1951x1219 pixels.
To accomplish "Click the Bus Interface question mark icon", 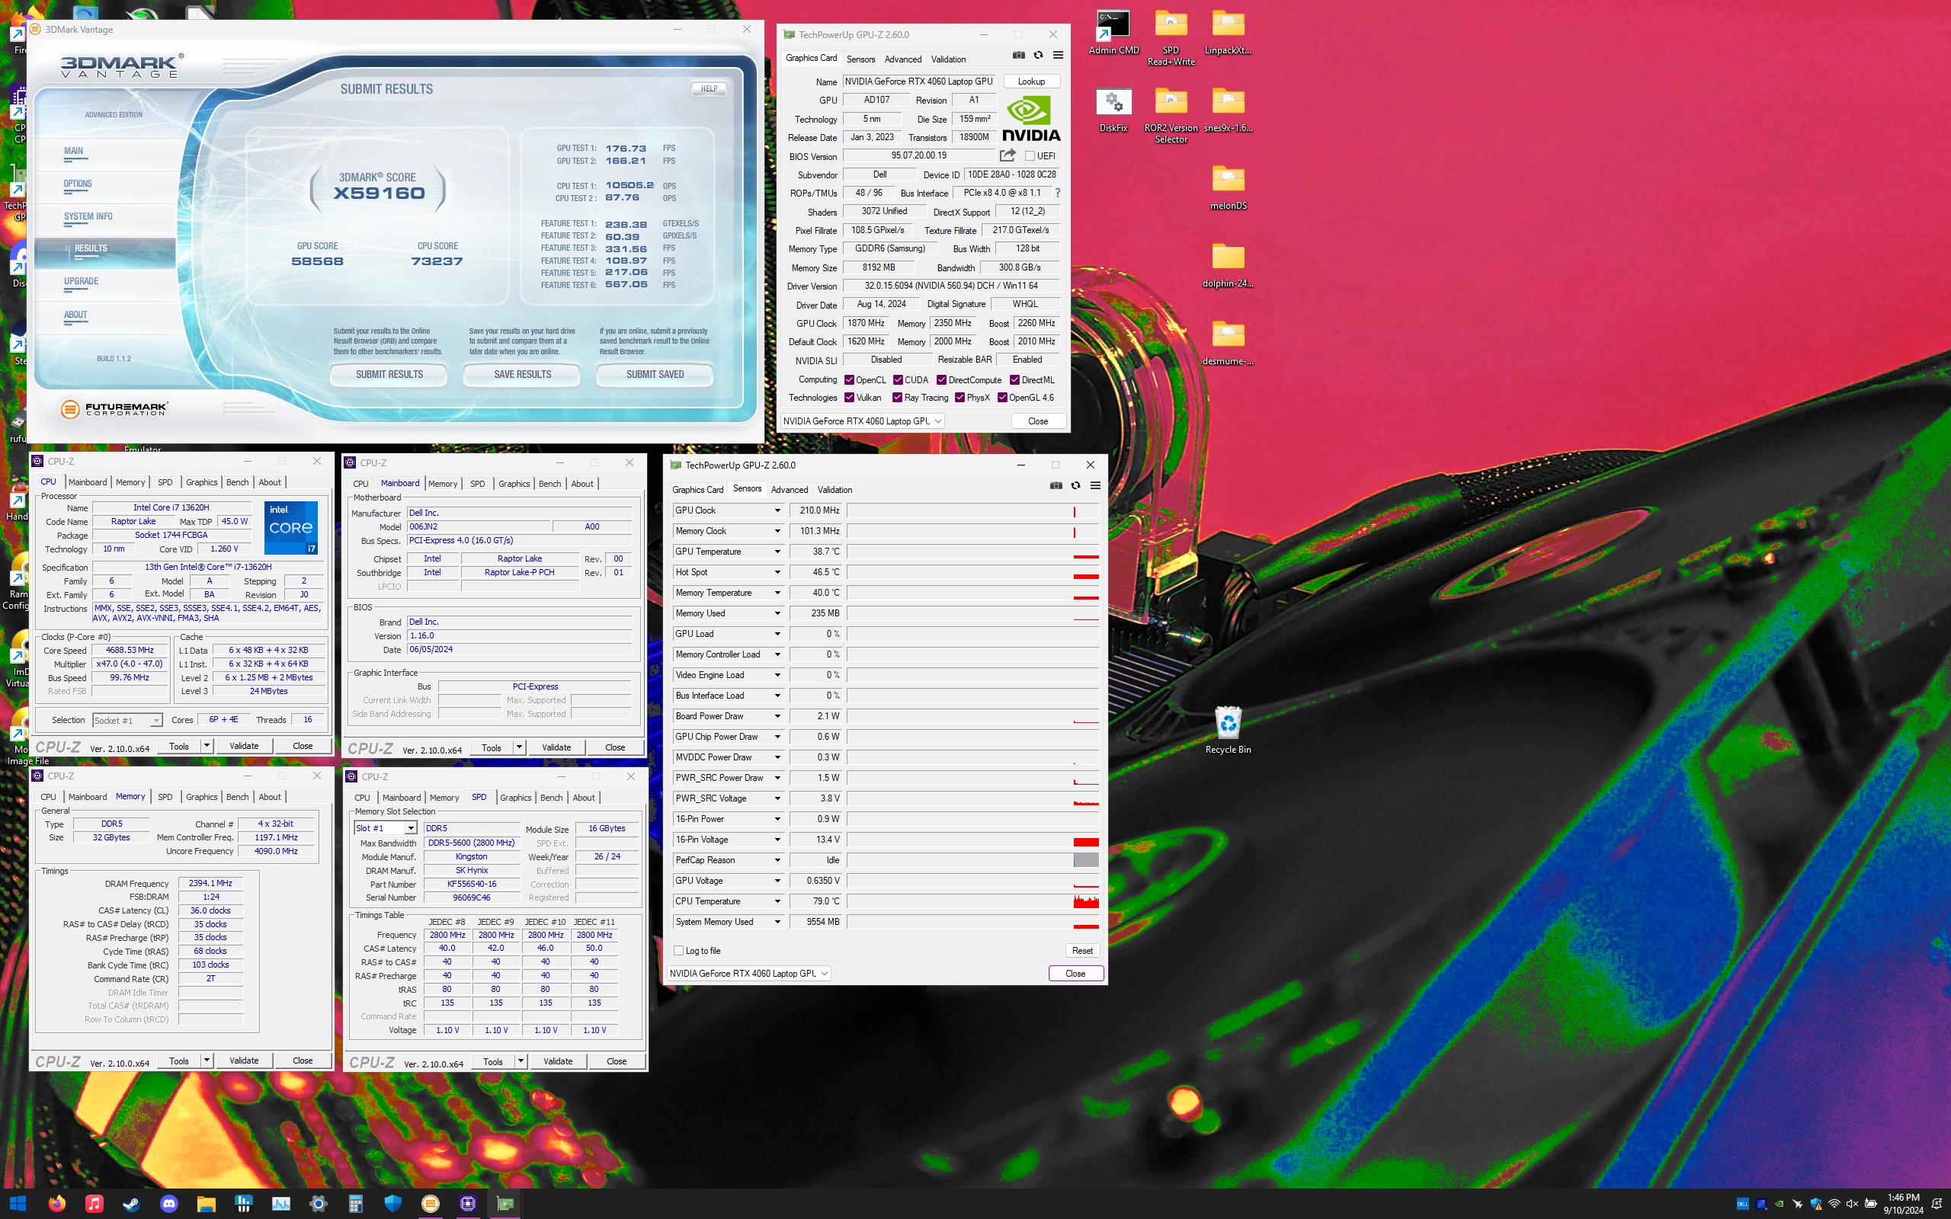I will click(1058, 193).
